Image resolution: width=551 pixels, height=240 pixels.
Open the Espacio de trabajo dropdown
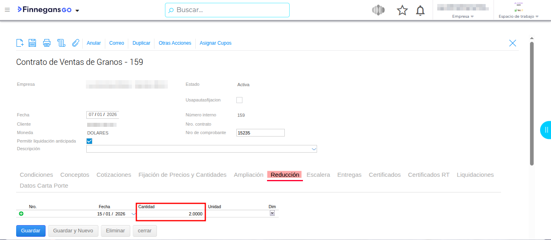coord(518,17)
